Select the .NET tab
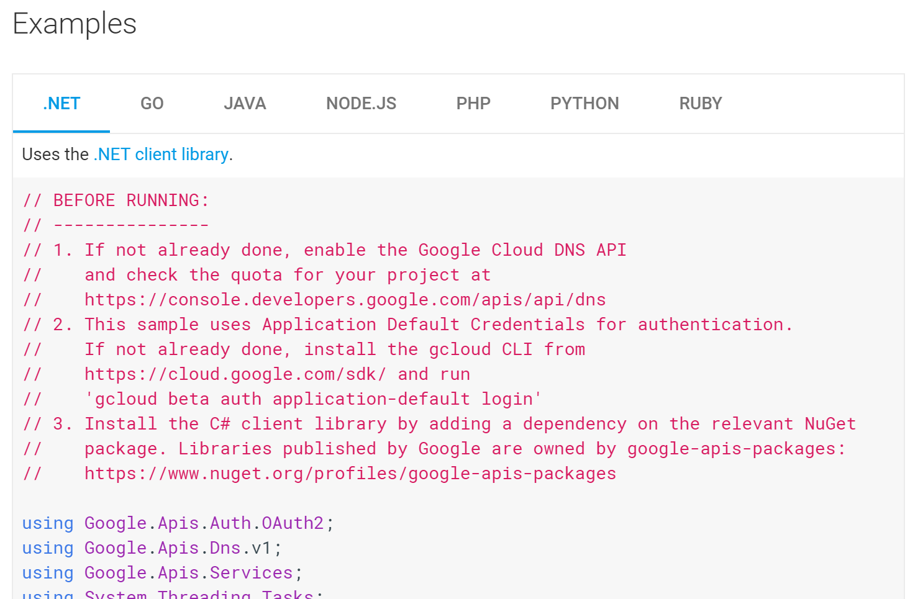This screenshot has width=923, height=599. coord(61,104)
